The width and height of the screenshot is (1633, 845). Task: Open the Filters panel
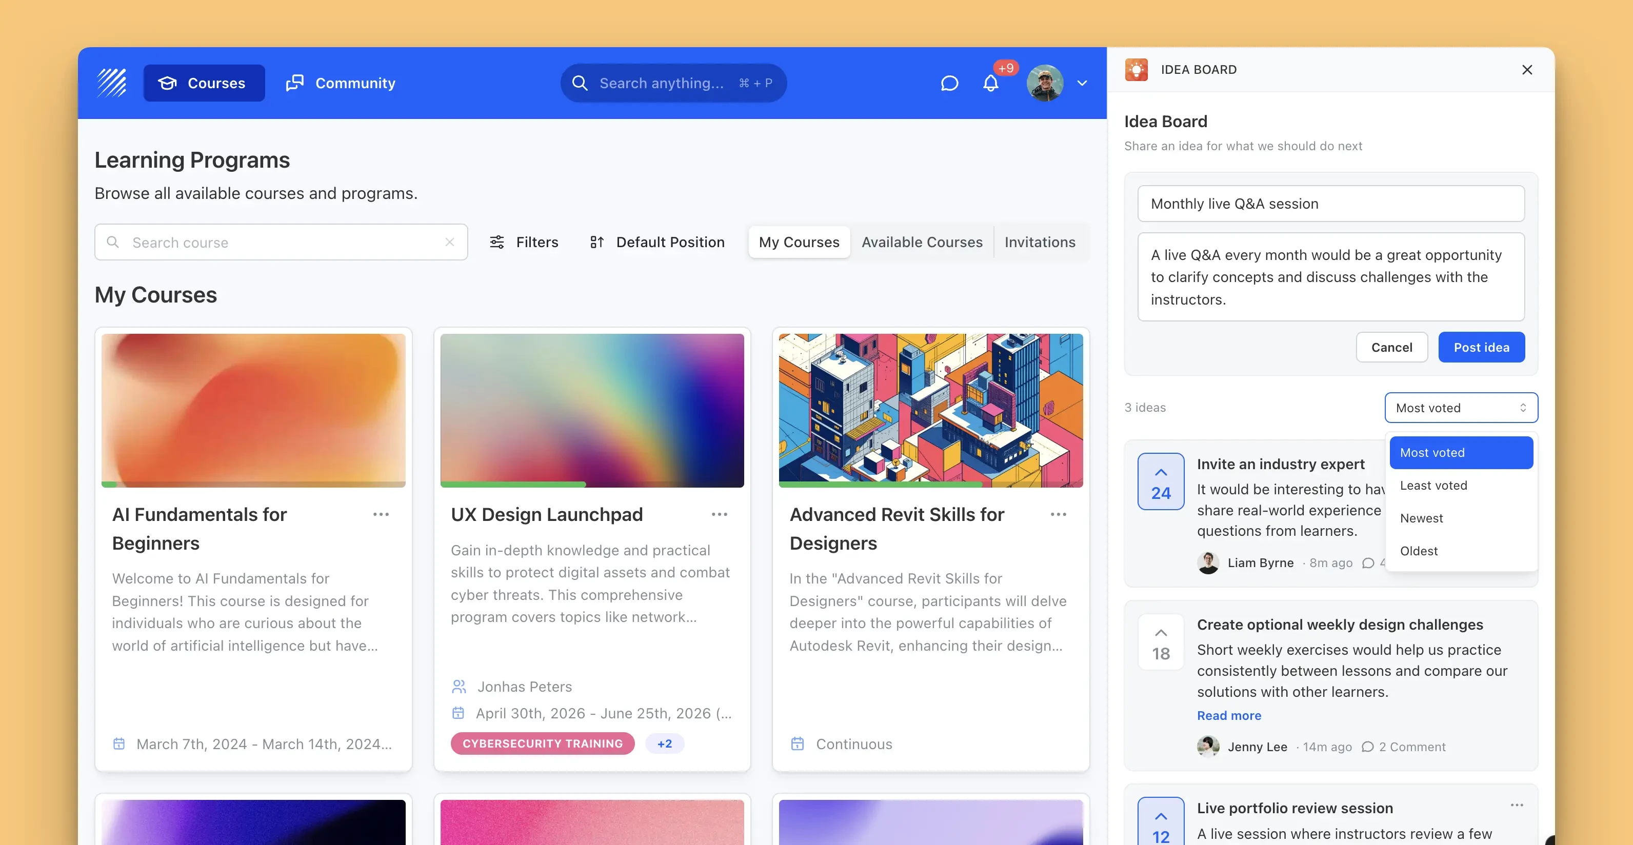click(x=524, y=242)
